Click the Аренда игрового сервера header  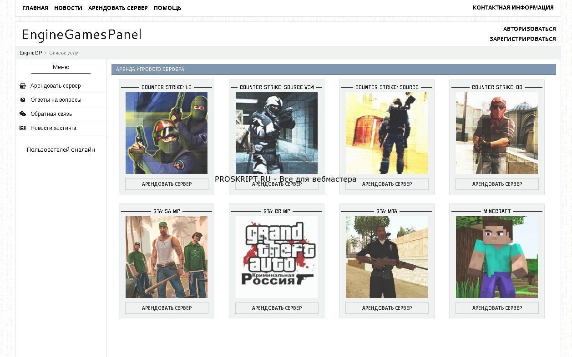pyautogui.click(x=334, y=69)
